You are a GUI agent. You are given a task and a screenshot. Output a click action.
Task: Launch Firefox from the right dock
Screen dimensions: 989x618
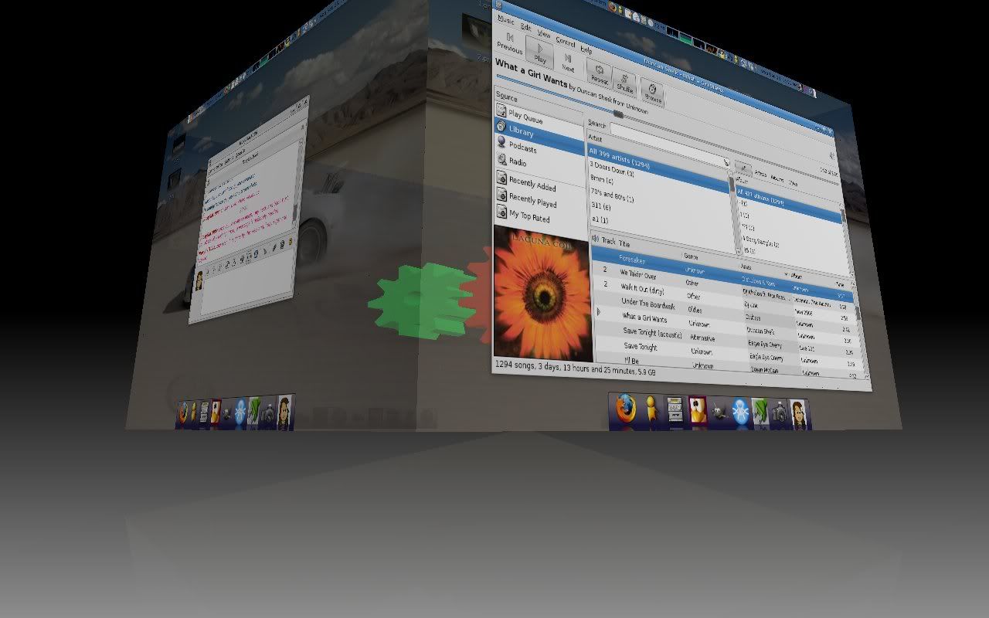click(x=626, y=407)
